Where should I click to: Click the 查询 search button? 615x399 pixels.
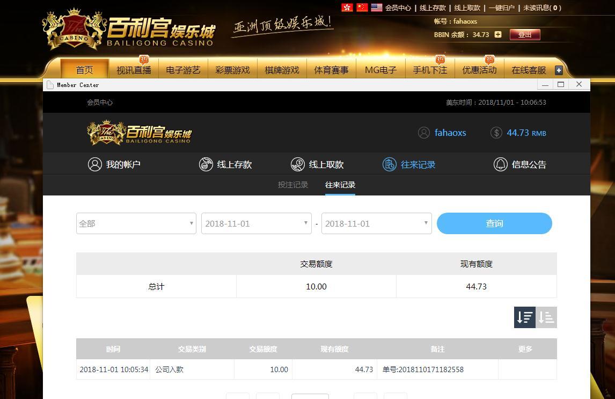coord(494,223)
